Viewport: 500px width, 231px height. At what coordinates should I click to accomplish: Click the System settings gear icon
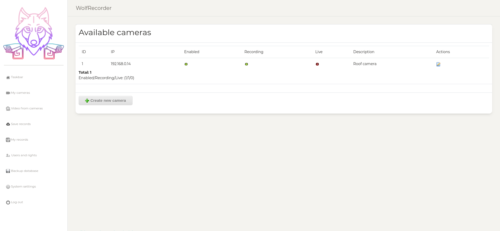click(x=8, y=187)
